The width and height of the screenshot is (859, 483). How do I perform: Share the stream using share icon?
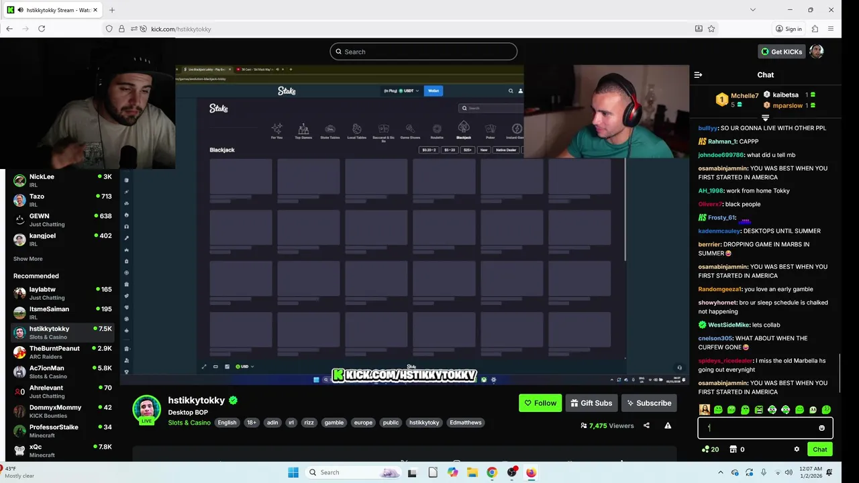pyautogui.click(x=646, y=425)
